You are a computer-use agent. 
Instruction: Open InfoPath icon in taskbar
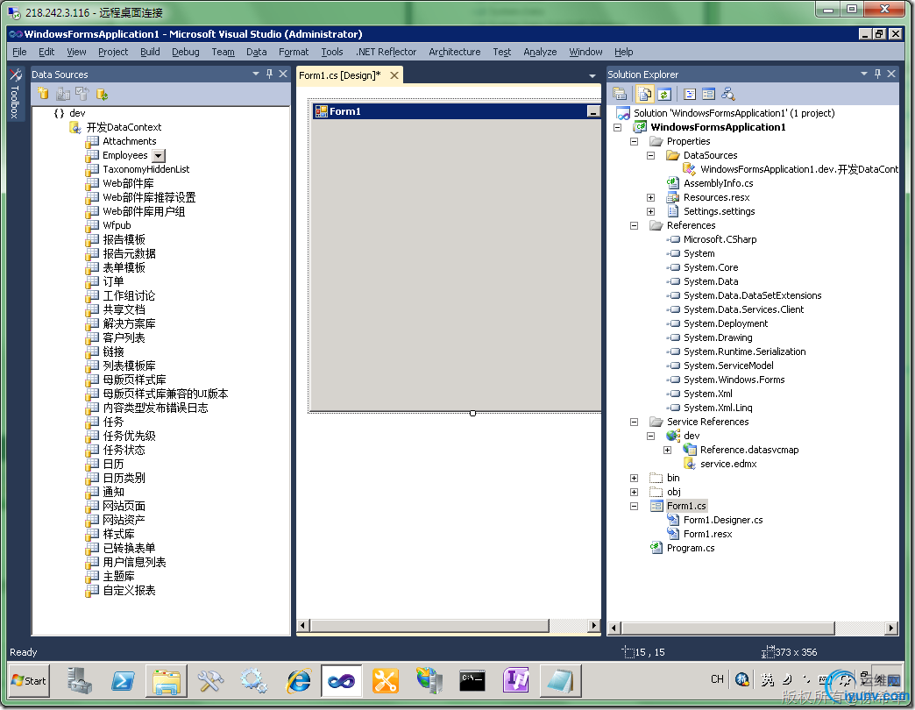pyautogui.click(x=516, y=680)
